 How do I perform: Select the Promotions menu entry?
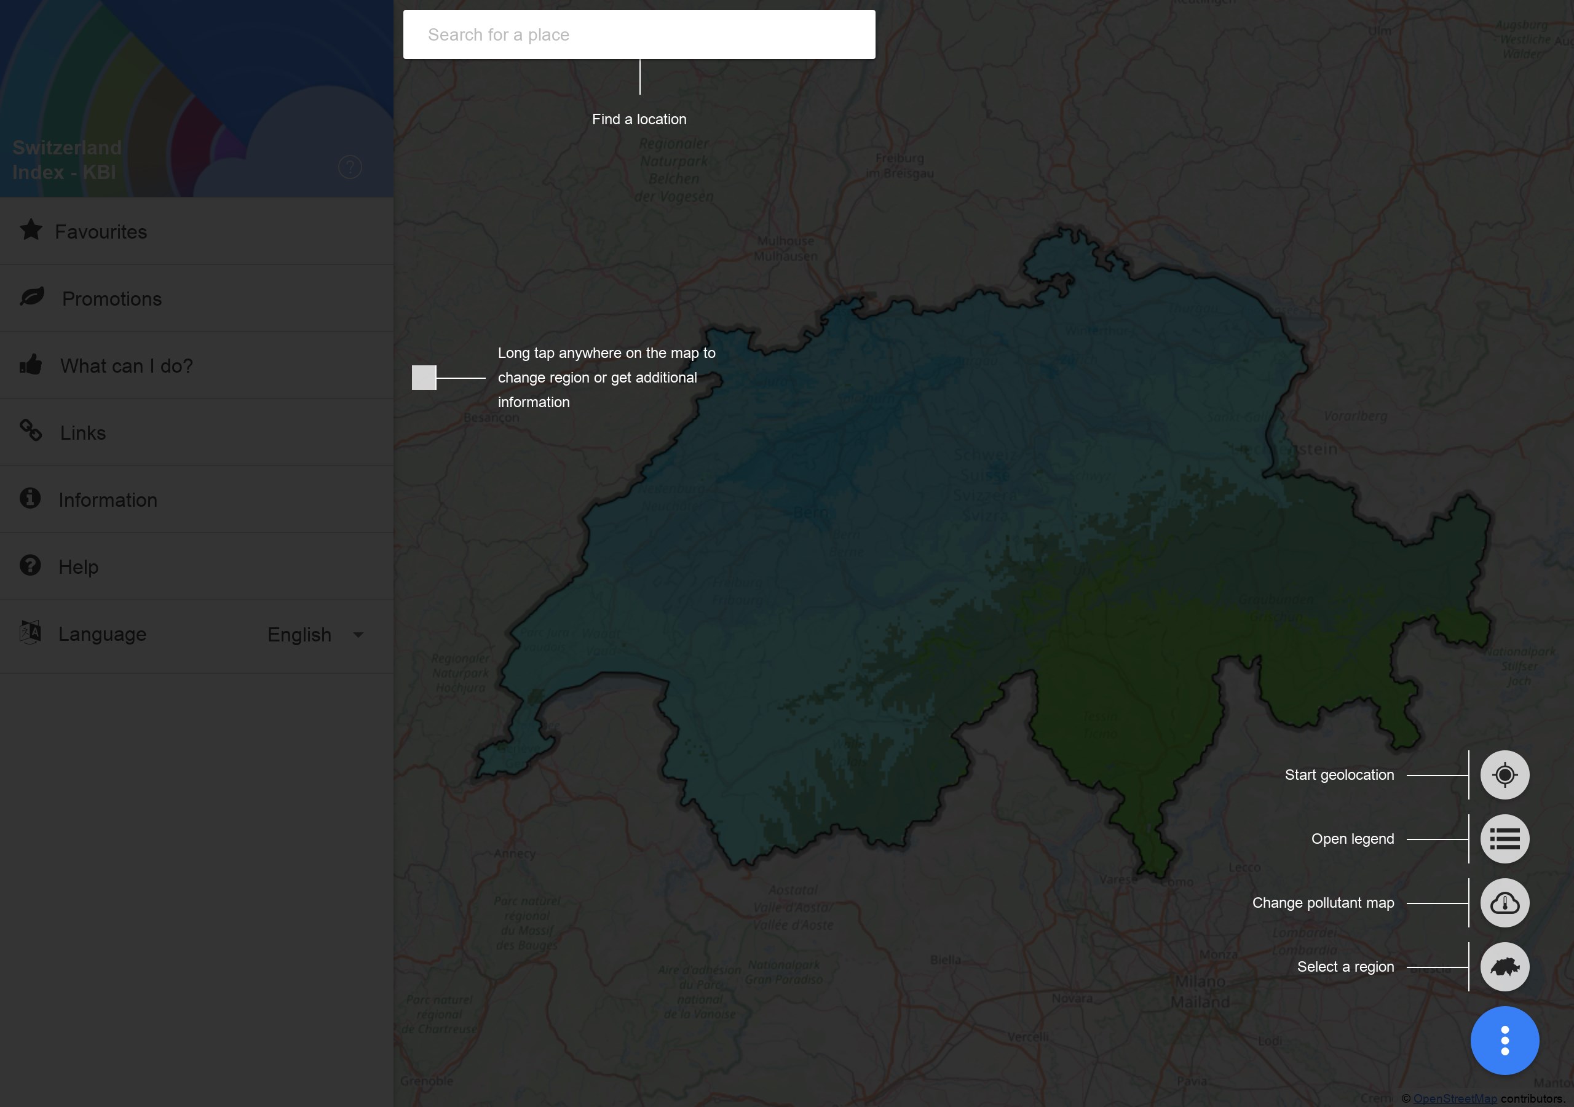click(x=112, y=299)
